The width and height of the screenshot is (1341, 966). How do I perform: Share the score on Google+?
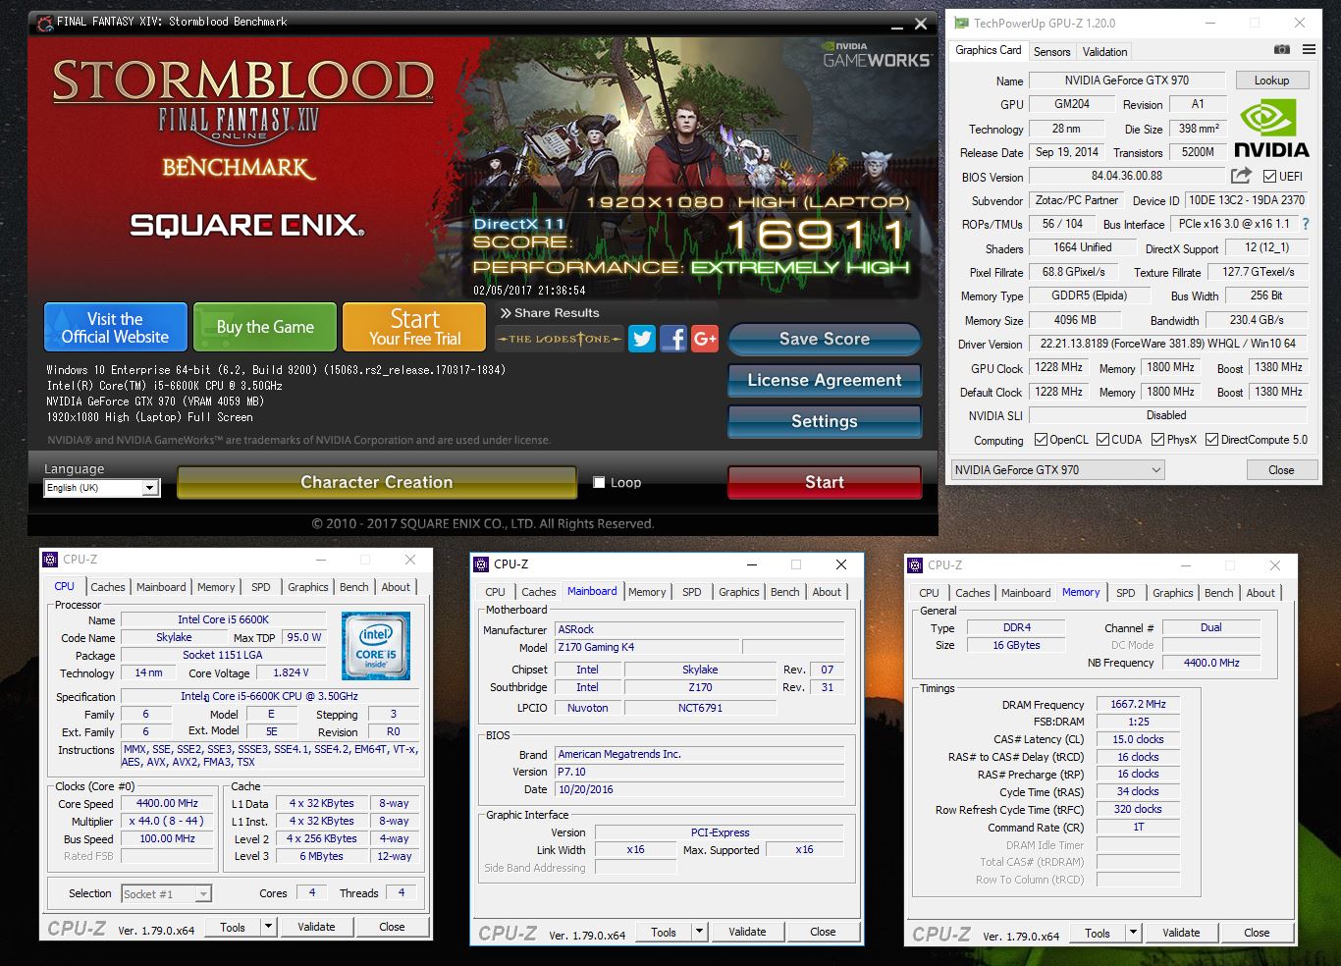[x=705, y=339]
